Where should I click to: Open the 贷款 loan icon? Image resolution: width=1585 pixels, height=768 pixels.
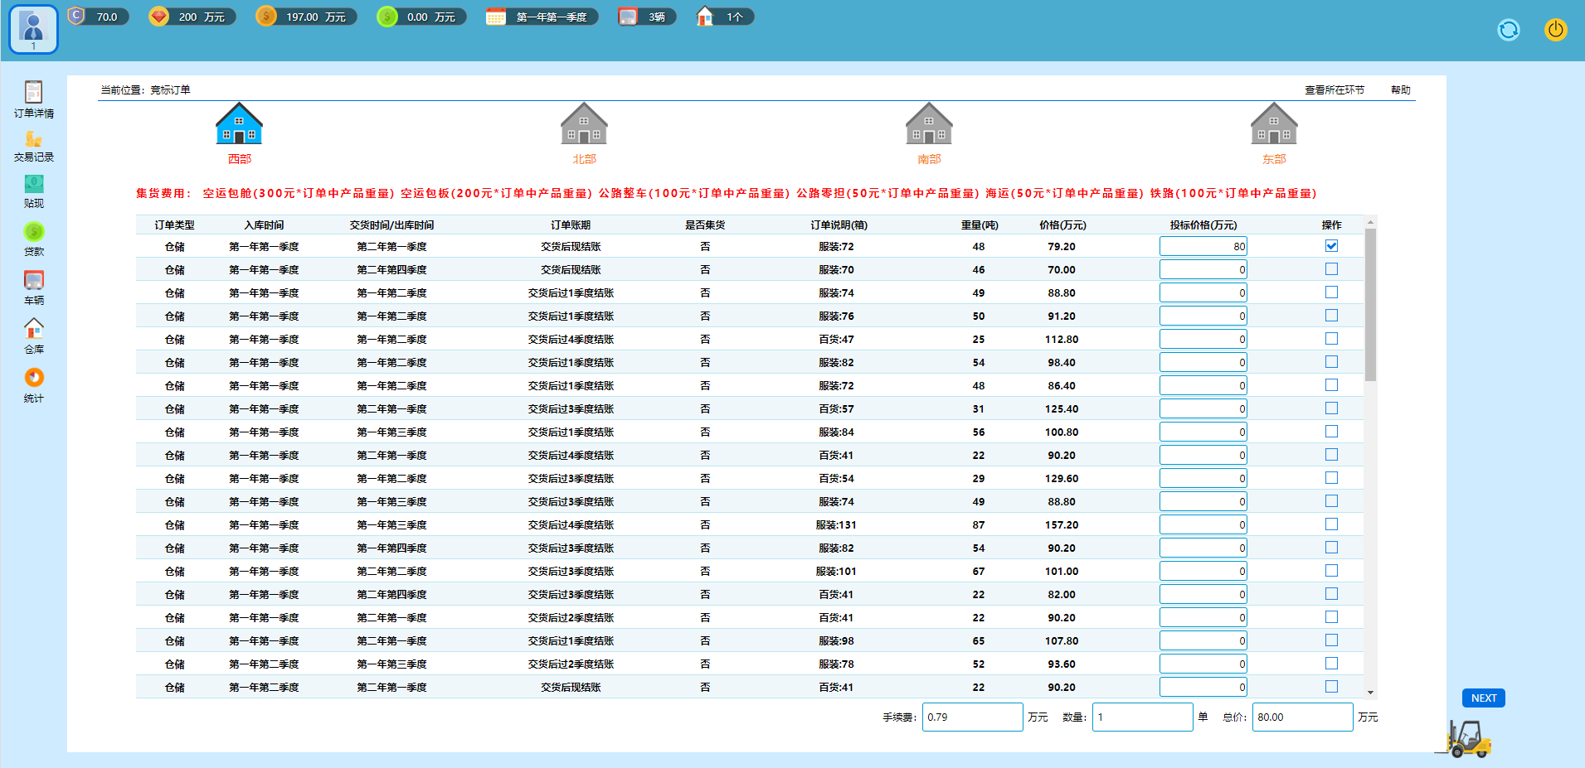(x=33, y=233)
